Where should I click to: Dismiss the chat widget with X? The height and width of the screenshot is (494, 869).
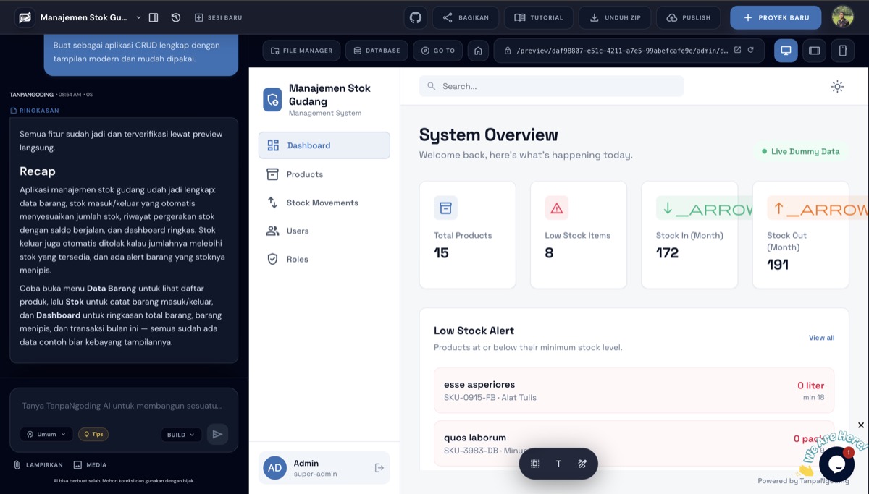pos(861,425)
